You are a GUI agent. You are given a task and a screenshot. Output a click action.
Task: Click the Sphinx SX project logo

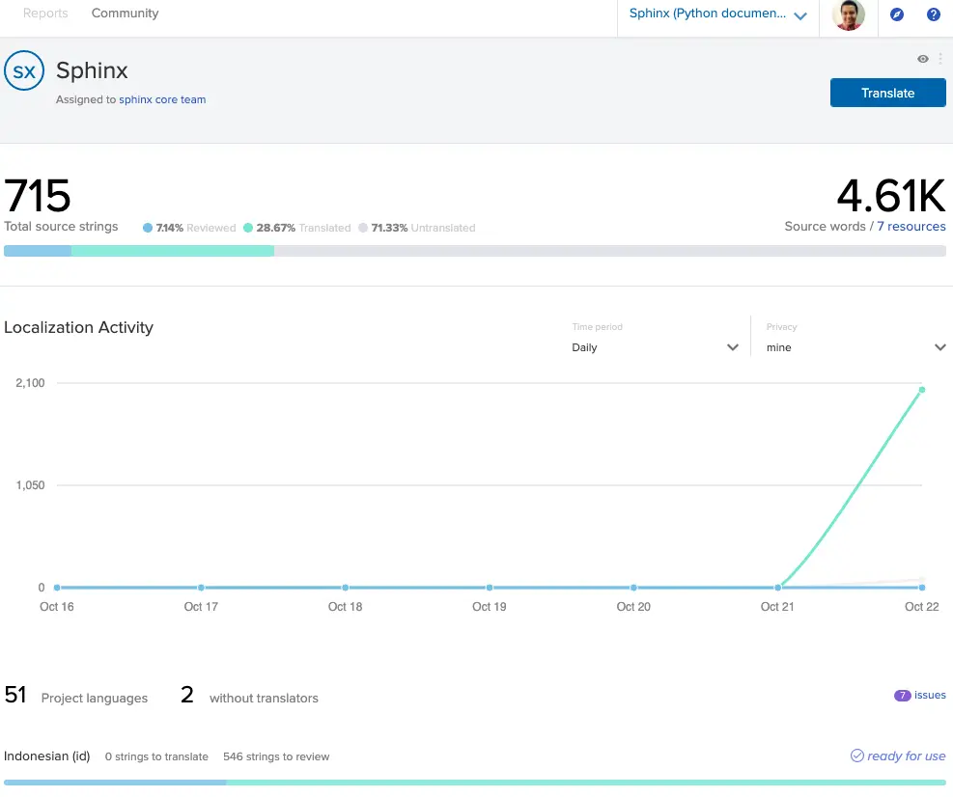24,71
